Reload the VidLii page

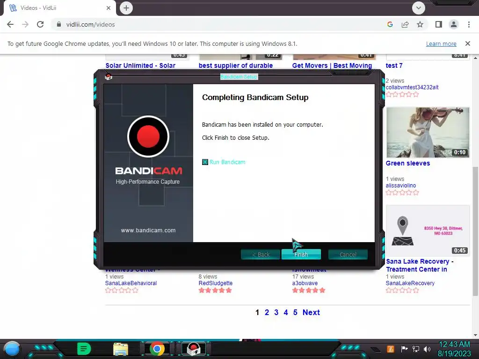(x=40, y=24)
